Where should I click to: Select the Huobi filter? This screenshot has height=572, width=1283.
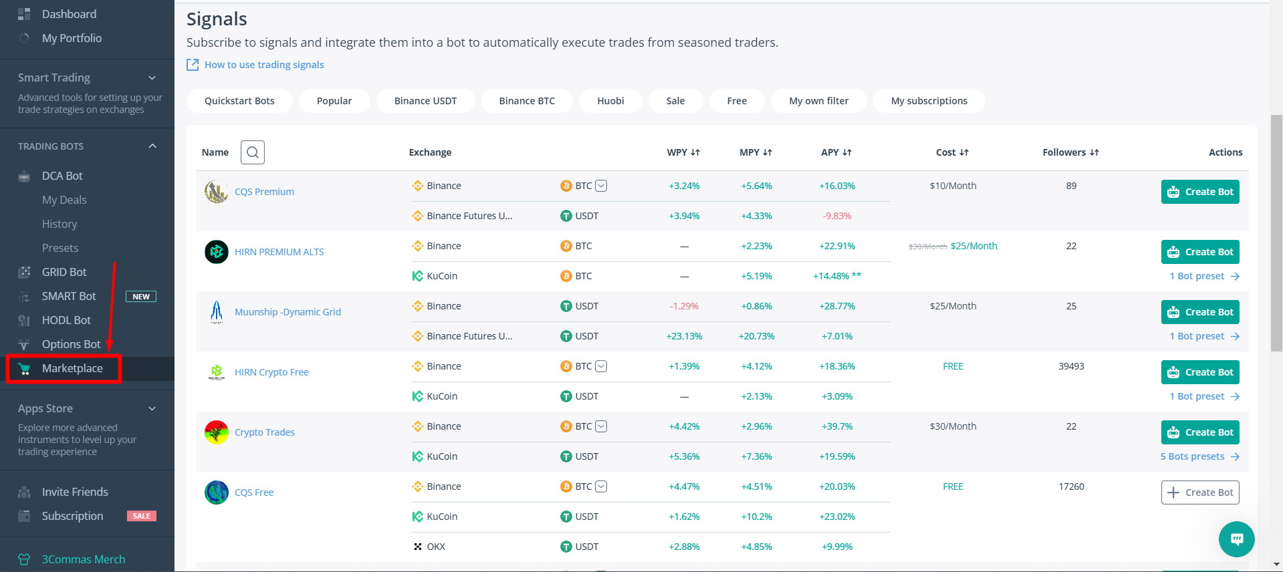pos(610,101)
